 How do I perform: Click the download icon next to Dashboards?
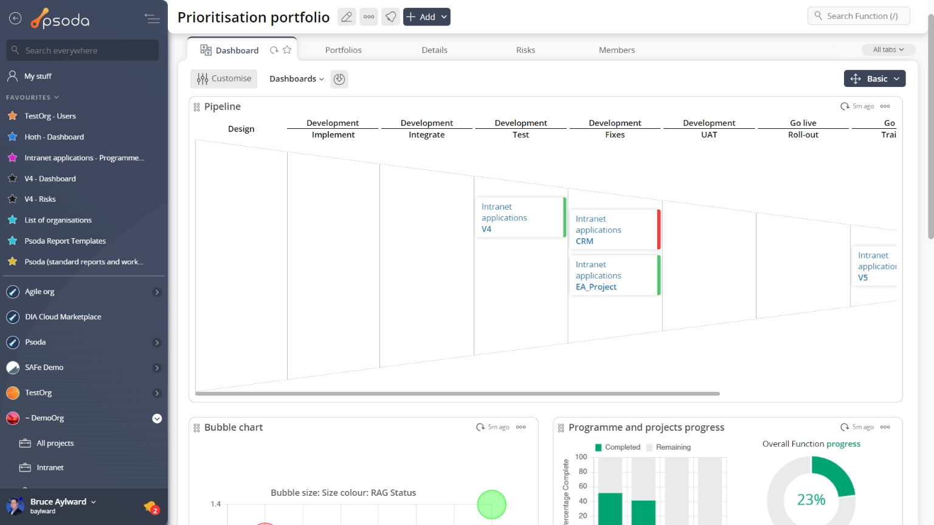pos(339,79)
